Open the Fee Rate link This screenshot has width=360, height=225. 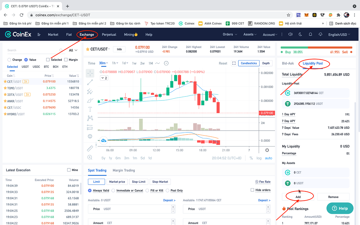(x=263, y=182)
